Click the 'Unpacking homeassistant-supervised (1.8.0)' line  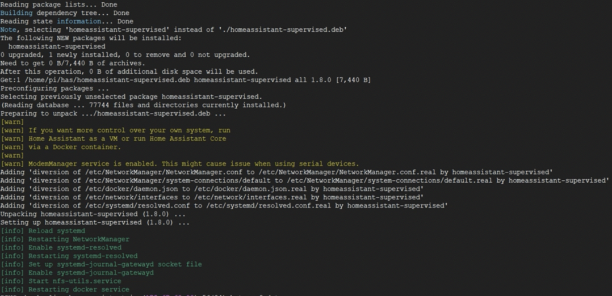click(x=93, y=214)
